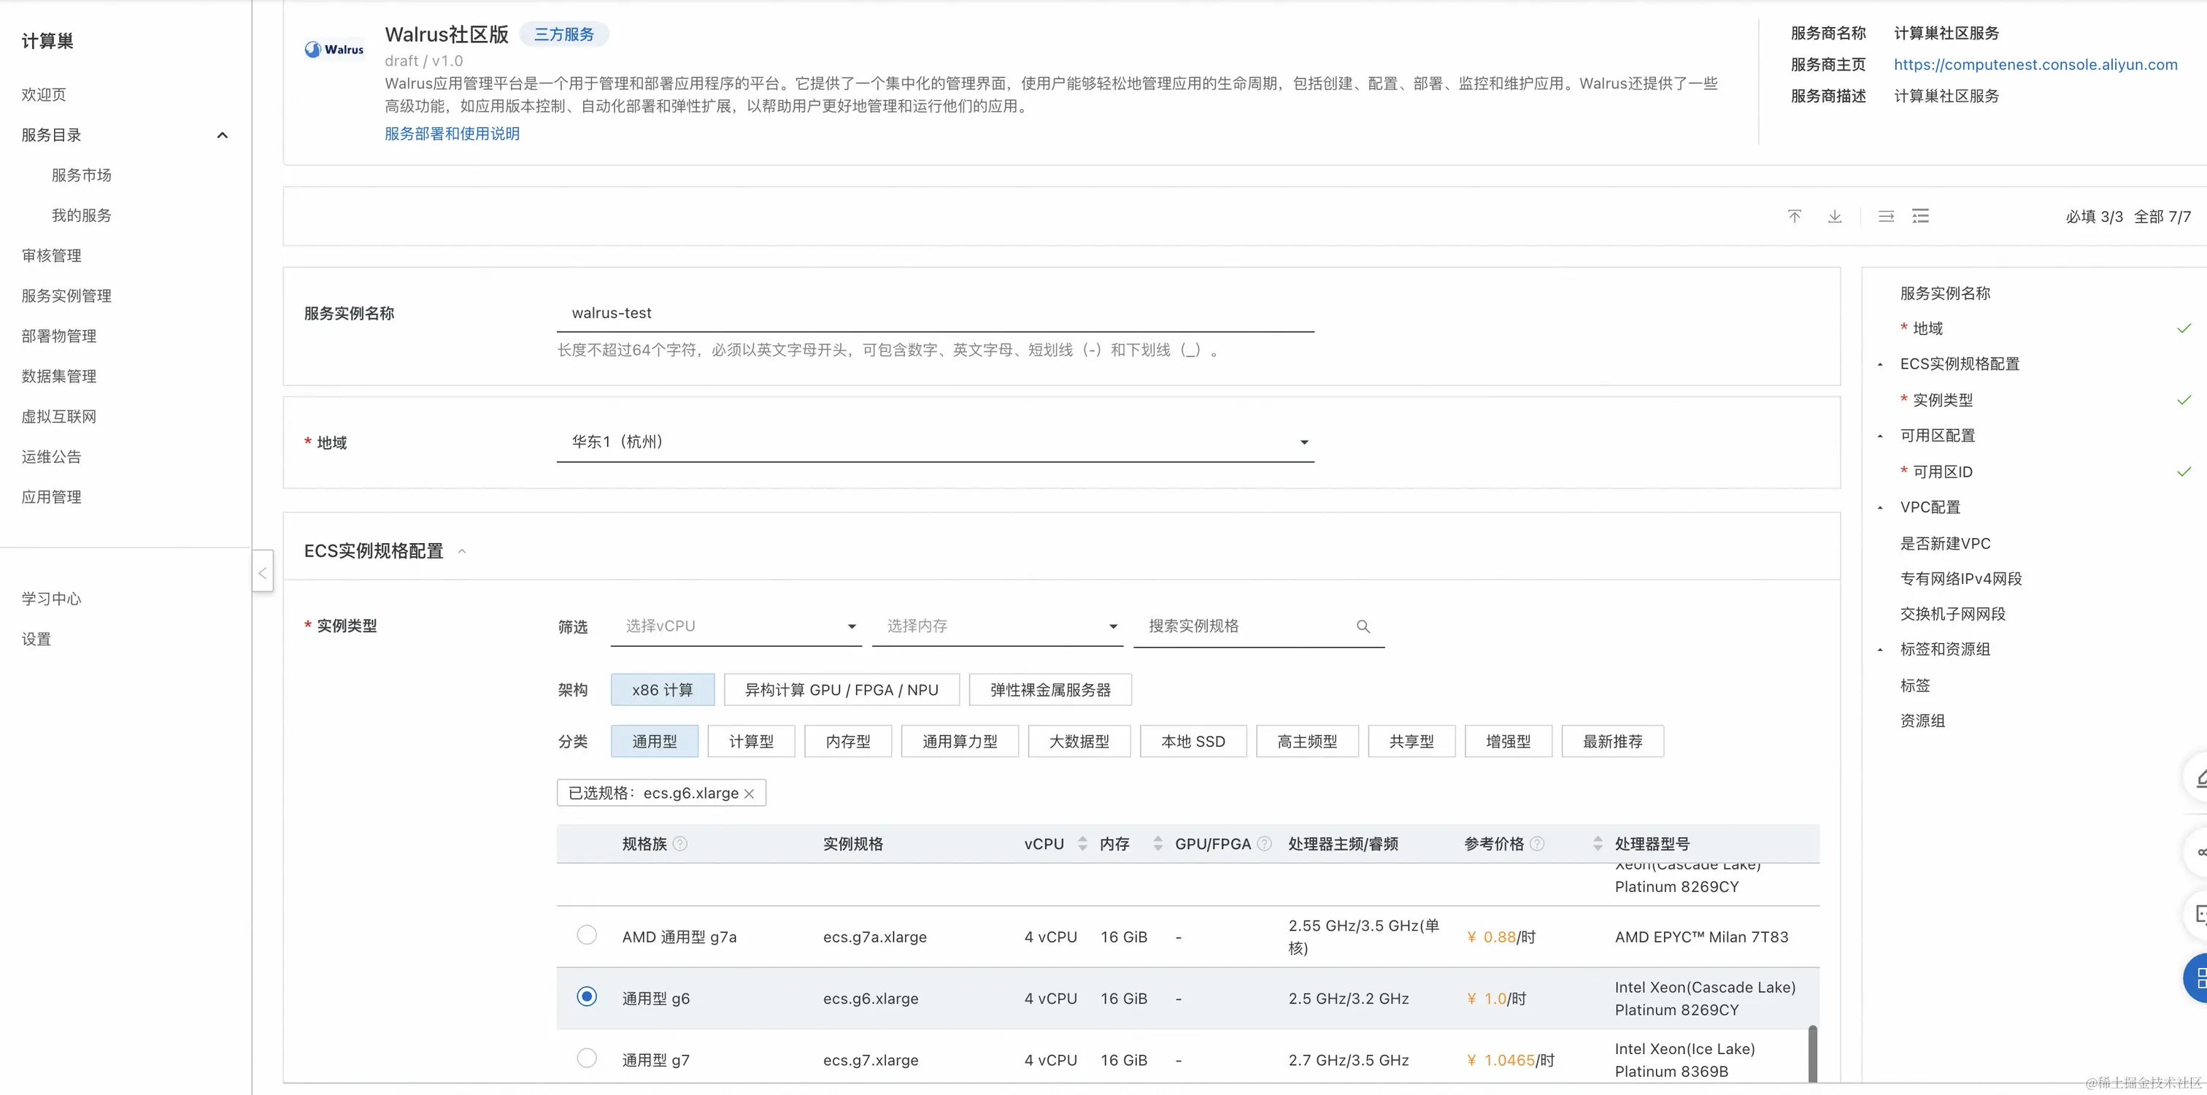The height and width of the screenshot is (1095, 2207).
Task: Select the AMD 通用型 g7a radio button
Action: (587, 935)
